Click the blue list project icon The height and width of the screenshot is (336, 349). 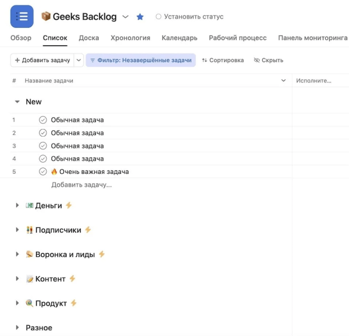[22, 16]
